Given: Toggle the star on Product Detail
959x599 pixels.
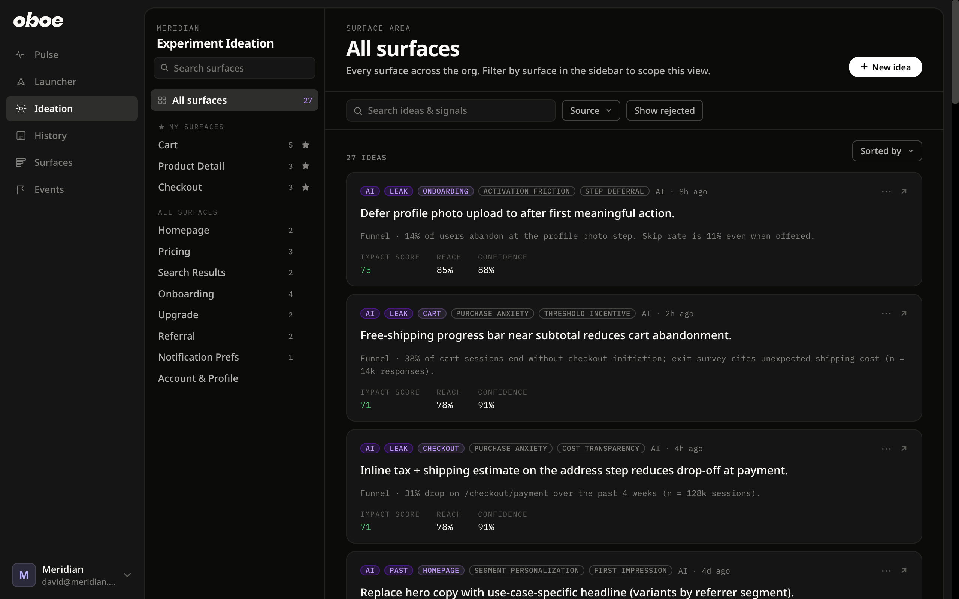Looking at the screenshot, I should point(306,166).
